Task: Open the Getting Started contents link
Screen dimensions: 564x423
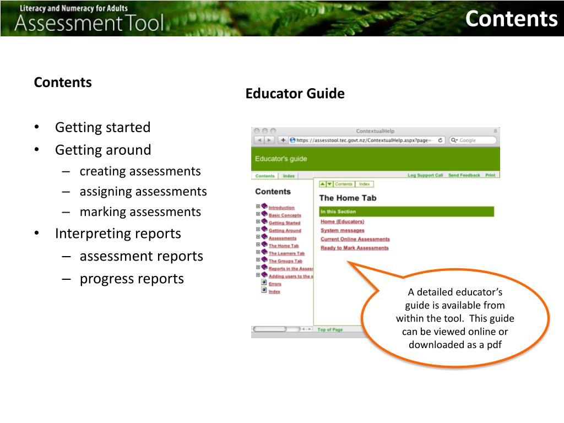Action: (x=284, y=223)
